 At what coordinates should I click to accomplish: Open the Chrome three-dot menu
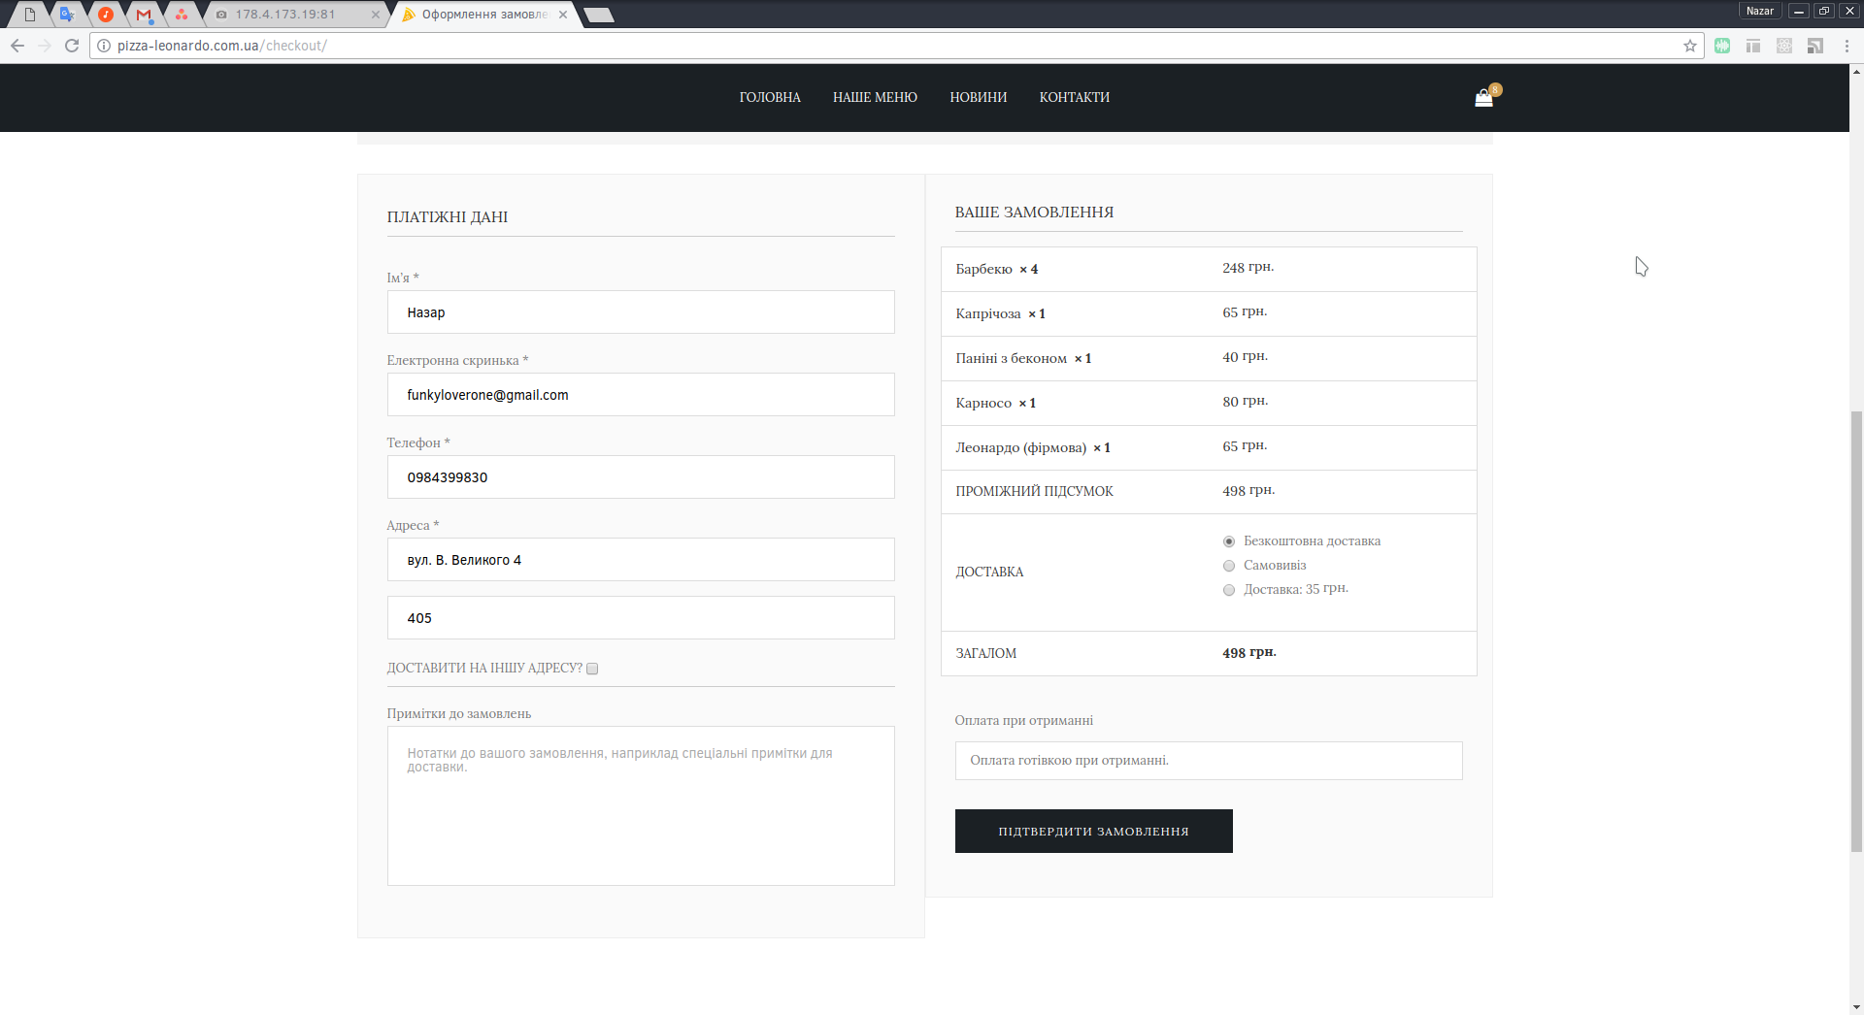tap(1847, 46)
